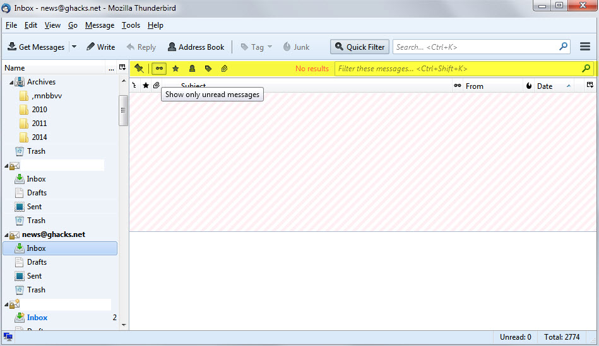The image size is (599, 346).
Task: Collapse the news@ghacks.net account
Action: coord(6,235)
